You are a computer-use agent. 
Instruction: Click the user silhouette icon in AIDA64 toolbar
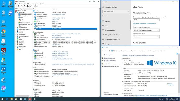27,6
